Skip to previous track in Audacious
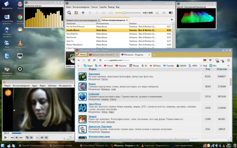Image resolution: width=237 pixels, height=148 pixels. [x=104, y=13]
